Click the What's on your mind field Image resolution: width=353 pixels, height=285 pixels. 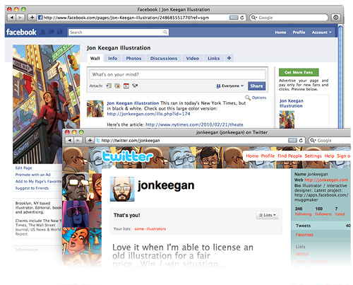[177, 74]
